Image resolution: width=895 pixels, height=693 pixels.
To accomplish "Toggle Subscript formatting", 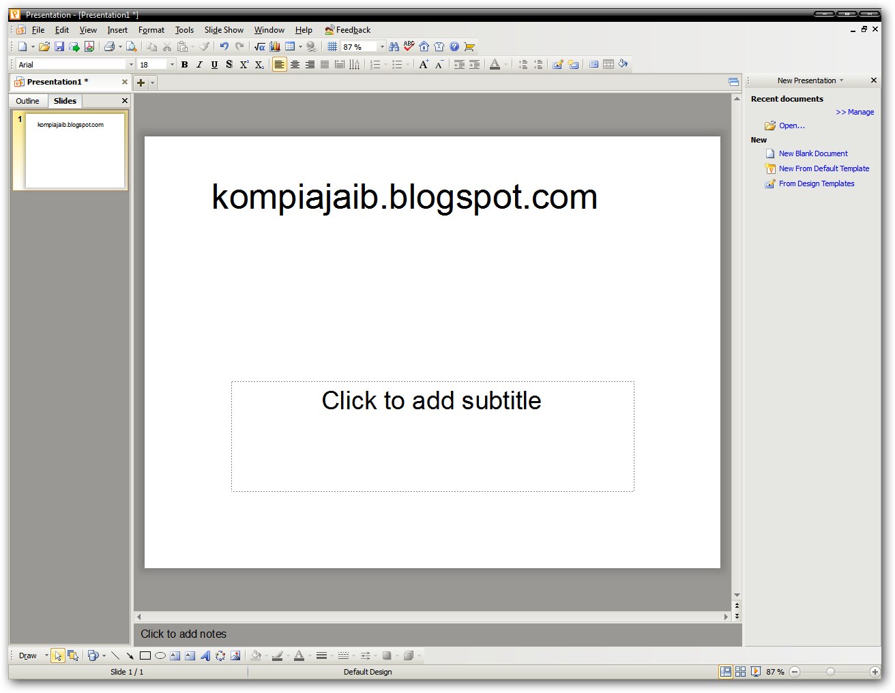I will click(259, 64).
